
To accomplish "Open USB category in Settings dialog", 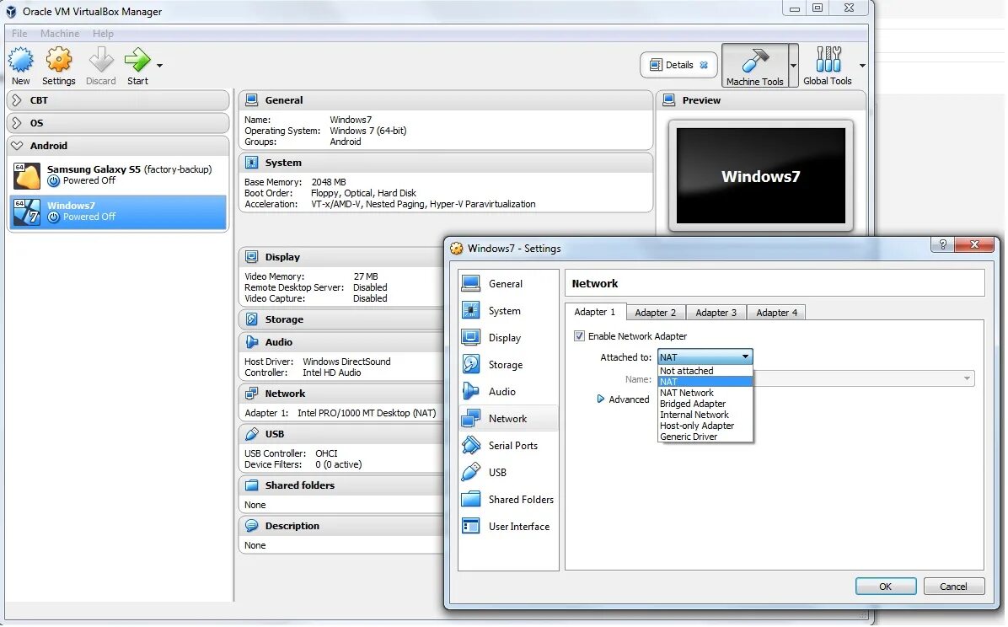I will tap(508, 473).
